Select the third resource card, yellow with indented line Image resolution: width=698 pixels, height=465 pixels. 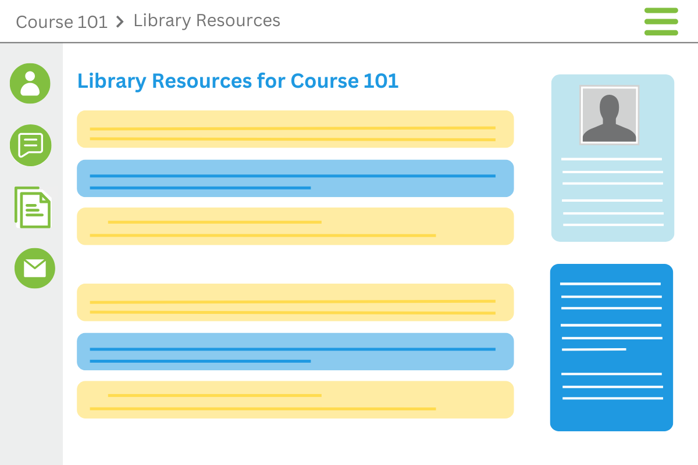(x=295, y=226)
